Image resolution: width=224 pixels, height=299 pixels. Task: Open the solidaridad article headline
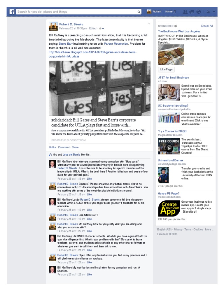pyautogui.click(x=94, y=122)
